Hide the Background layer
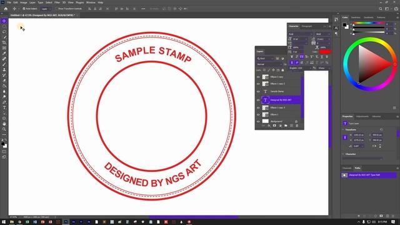Viewport: 400px width, 225px height. pyautogui.click(x=258, y=121)
